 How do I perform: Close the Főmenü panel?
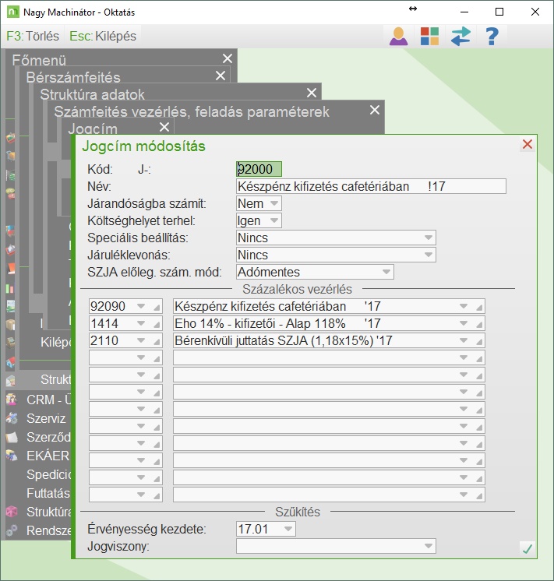[x=227, y=59]
